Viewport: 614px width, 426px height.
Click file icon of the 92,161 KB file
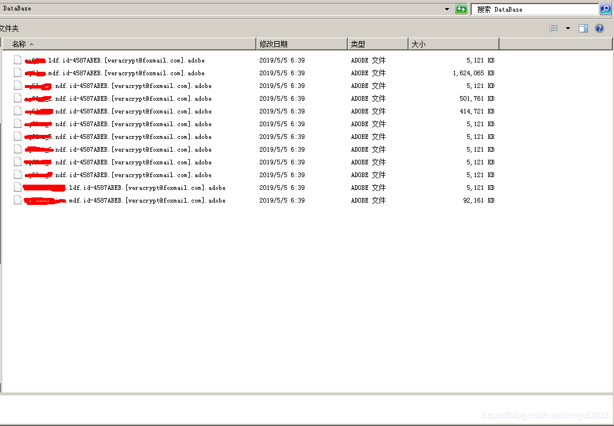[17, 200]
